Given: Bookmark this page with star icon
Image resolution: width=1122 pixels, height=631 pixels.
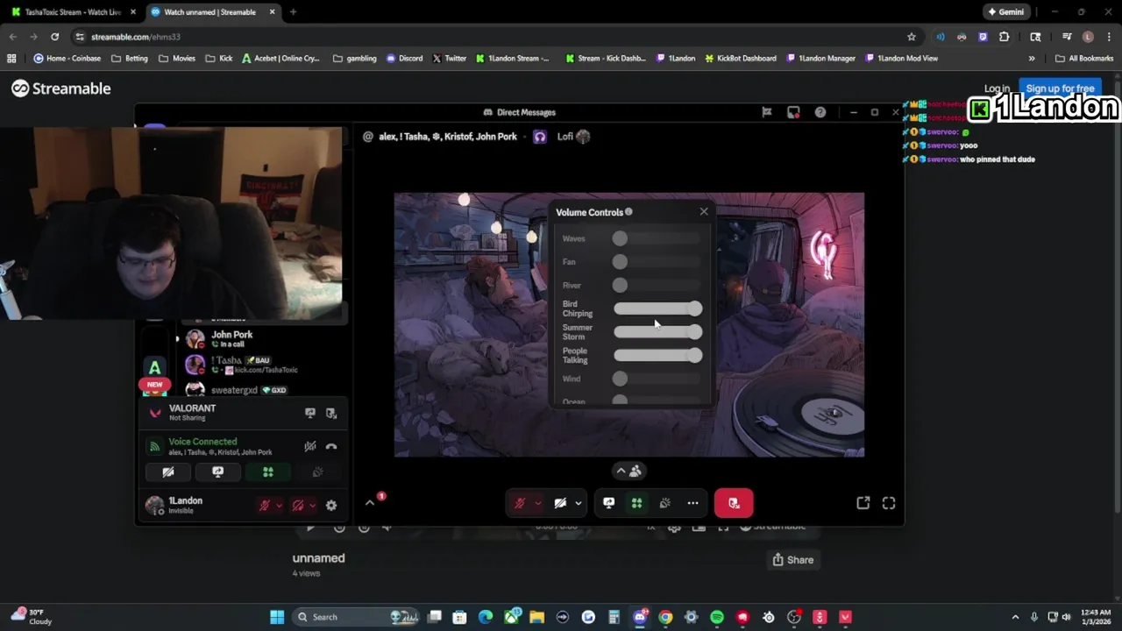Looking at the screenshot, I should pos(912,37).
